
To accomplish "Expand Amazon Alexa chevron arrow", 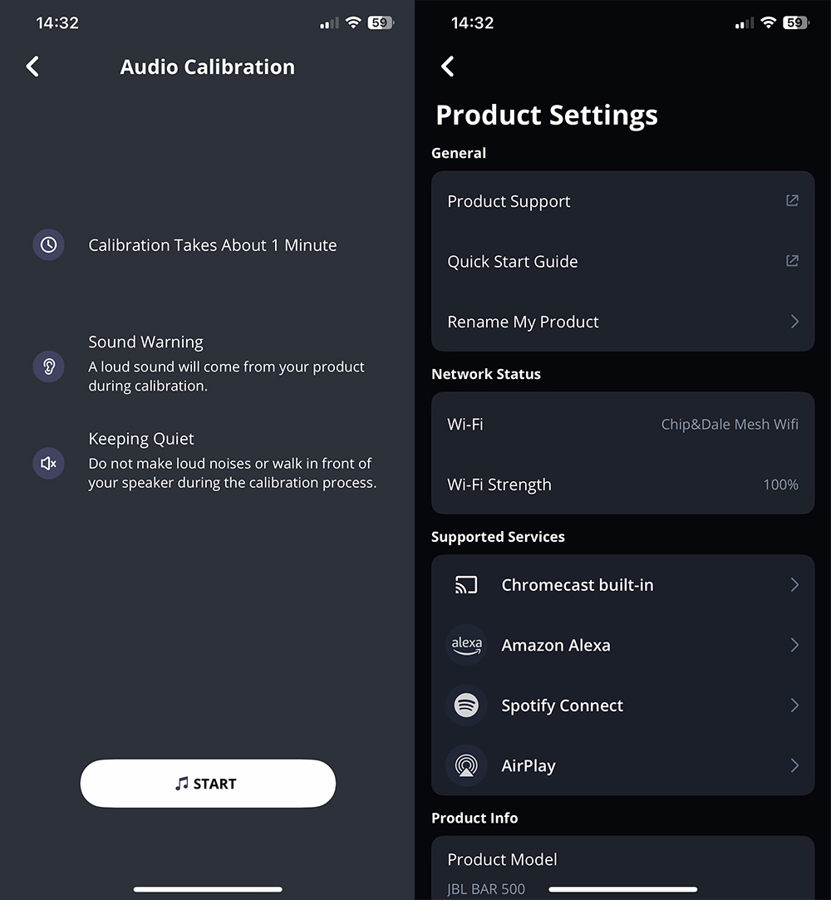I will pyautogui.click(x=794, y=645).
